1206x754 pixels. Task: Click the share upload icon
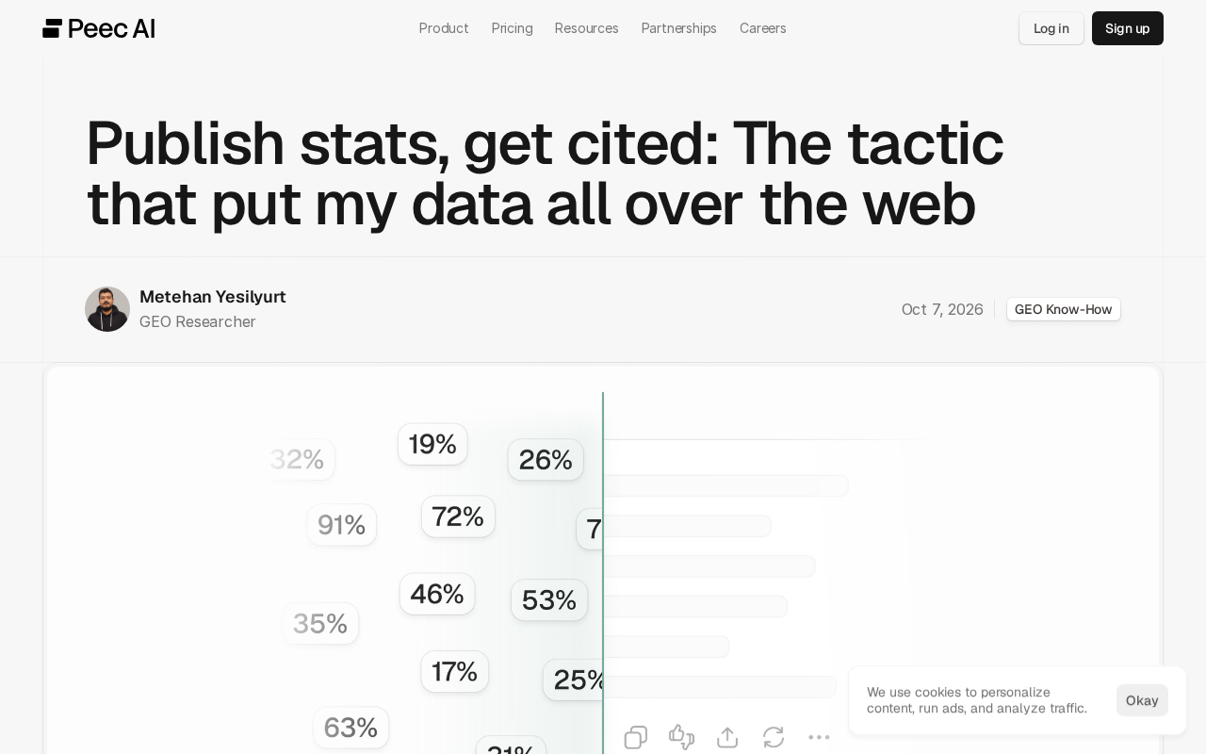[727, 737]
